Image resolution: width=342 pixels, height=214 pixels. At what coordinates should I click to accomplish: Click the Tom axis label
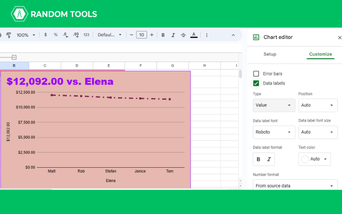(170, 171)
